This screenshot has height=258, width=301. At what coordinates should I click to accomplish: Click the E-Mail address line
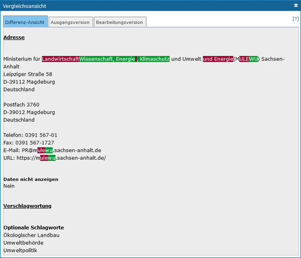[52, 150]
